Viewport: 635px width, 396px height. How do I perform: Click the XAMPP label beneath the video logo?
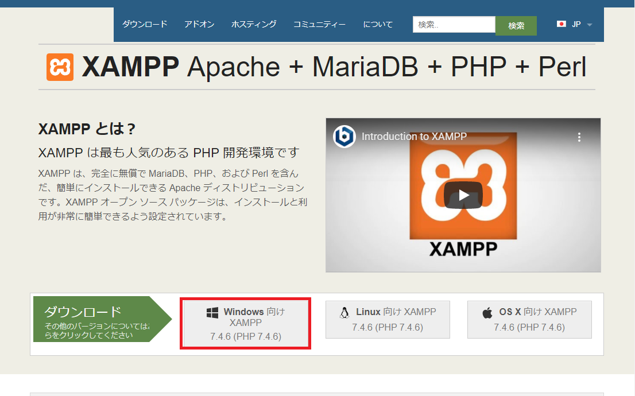(x=463, y=249)
